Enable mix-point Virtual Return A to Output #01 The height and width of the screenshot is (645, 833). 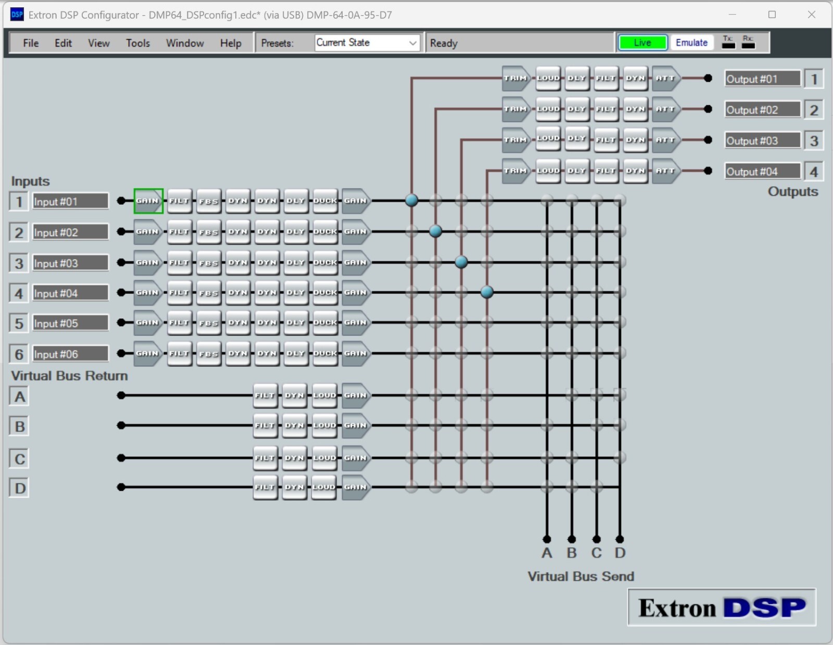tap(411, 395)
